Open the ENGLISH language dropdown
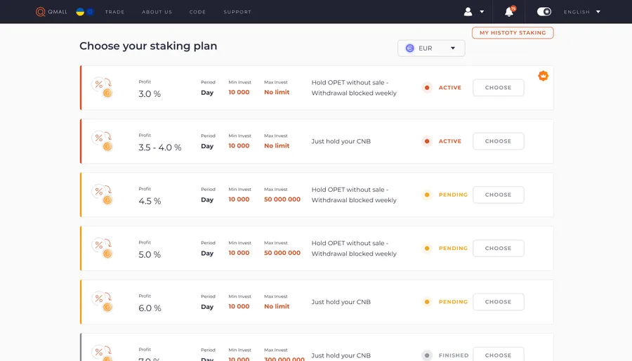 582,12
